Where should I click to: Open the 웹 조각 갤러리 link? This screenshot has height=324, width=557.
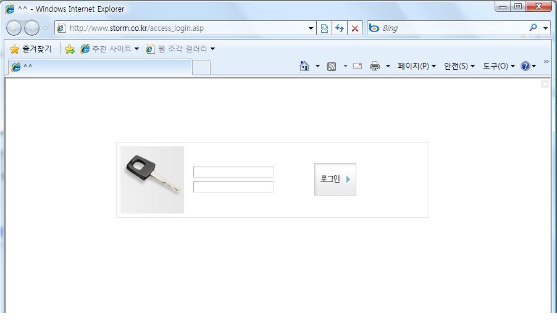[x=180, y=49]
